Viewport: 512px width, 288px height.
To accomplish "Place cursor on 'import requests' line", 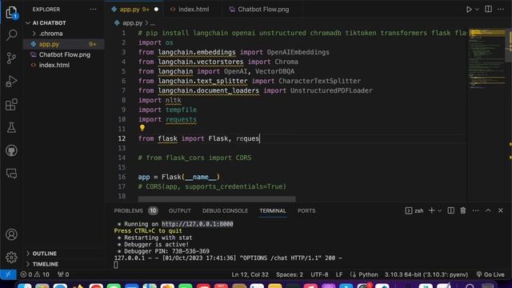I will pos(167,119).
